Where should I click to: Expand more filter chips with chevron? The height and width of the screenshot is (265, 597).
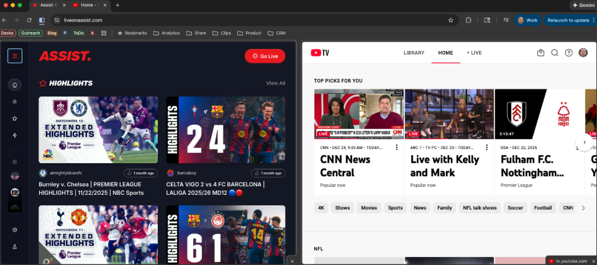coord(583,208)
